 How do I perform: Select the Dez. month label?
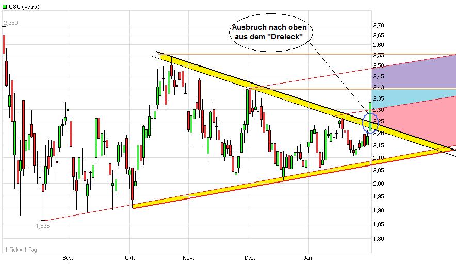(250, 258)
